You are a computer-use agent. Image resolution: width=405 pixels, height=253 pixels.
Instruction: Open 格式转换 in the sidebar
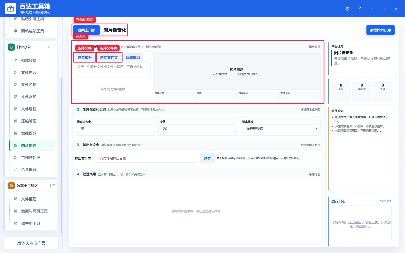(32, 60)
